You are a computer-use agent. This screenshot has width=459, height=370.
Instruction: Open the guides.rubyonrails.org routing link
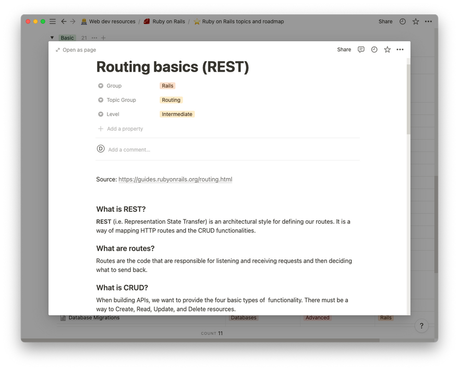(x=175, y=179)
